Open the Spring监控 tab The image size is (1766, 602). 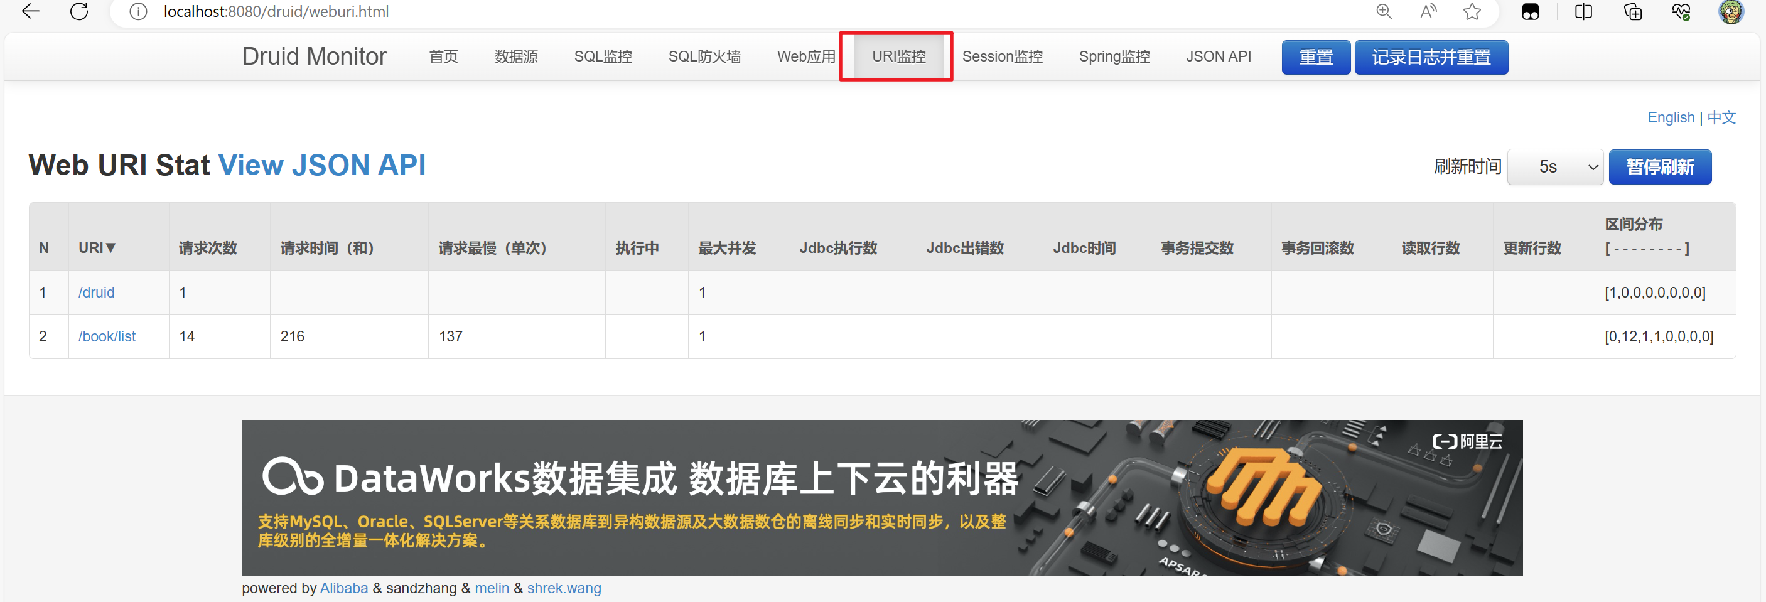[x=1115, y=56]
